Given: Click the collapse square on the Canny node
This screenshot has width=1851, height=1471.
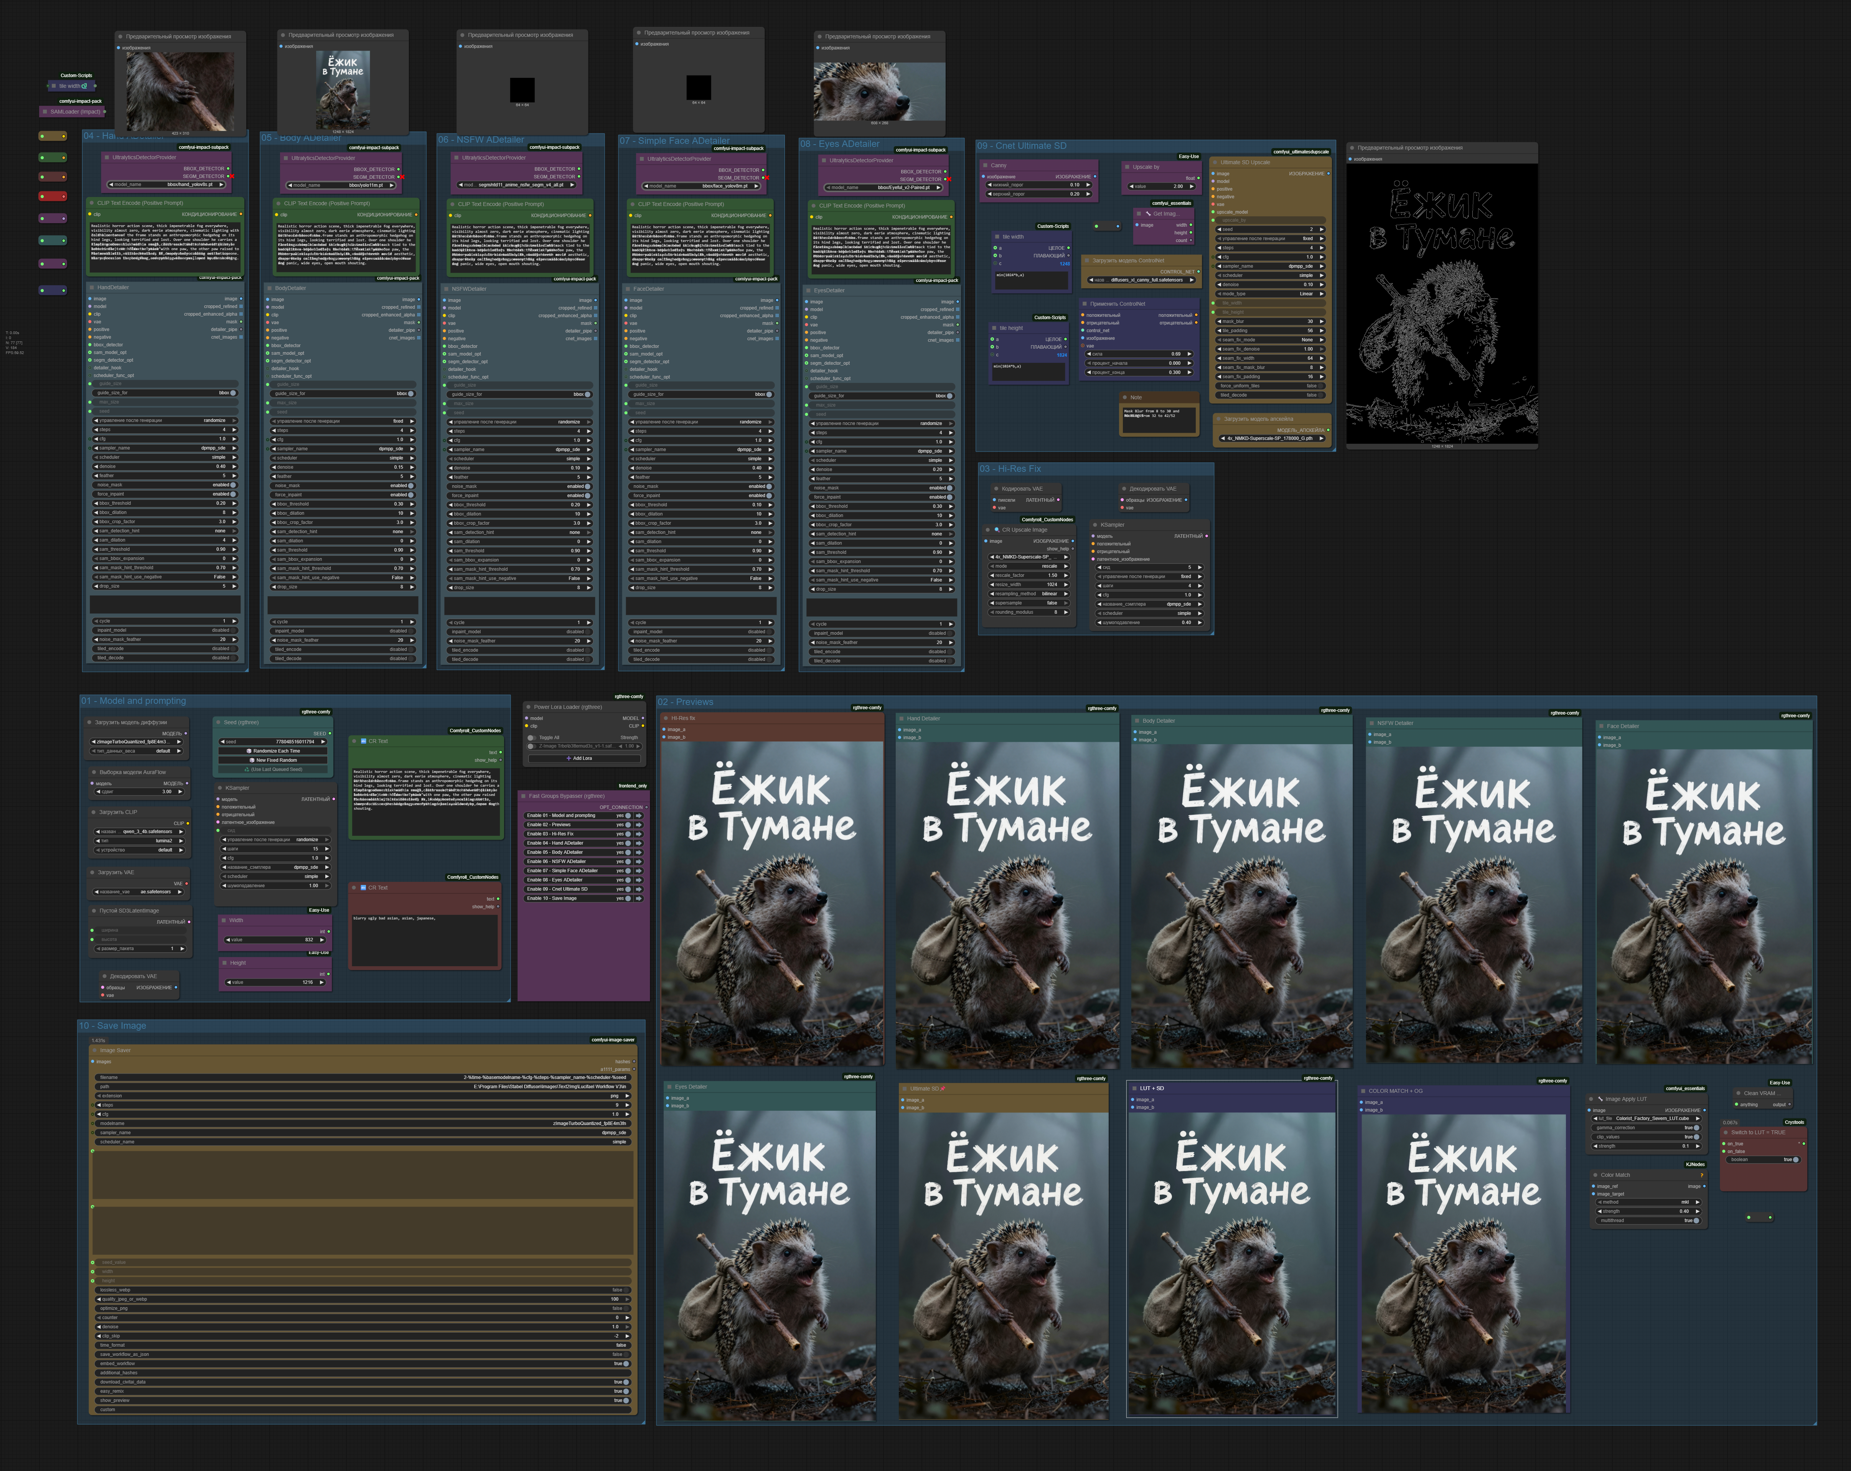Looking at the screenshot, I should [x=986, y=166].
